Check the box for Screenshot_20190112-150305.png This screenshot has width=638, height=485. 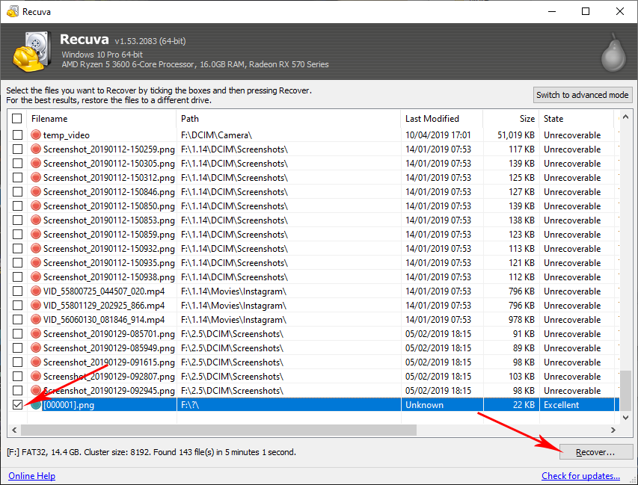click(17, 164)
